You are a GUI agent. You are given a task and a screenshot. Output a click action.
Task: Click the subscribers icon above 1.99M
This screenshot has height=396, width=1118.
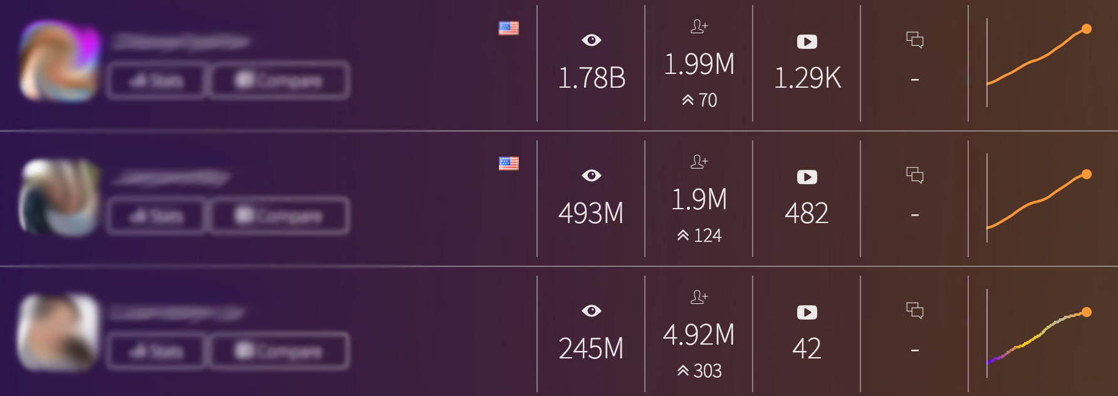tap(699, 26)
